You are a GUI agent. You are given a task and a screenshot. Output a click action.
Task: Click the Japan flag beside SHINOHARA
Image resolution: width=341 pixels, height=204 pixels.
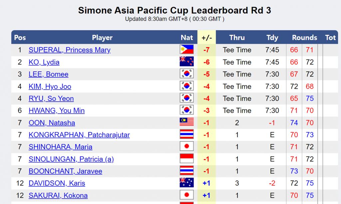click(x=186, y=147)
